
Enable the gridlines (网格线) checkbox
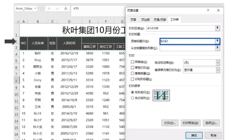(x=132, y=62)
